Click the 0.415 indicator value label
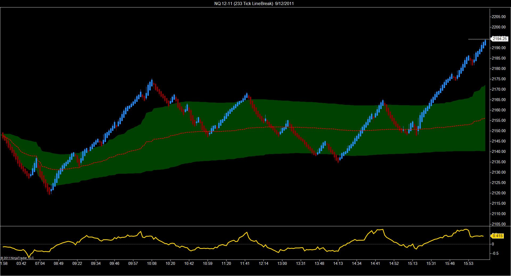 (x=497, y=236)
